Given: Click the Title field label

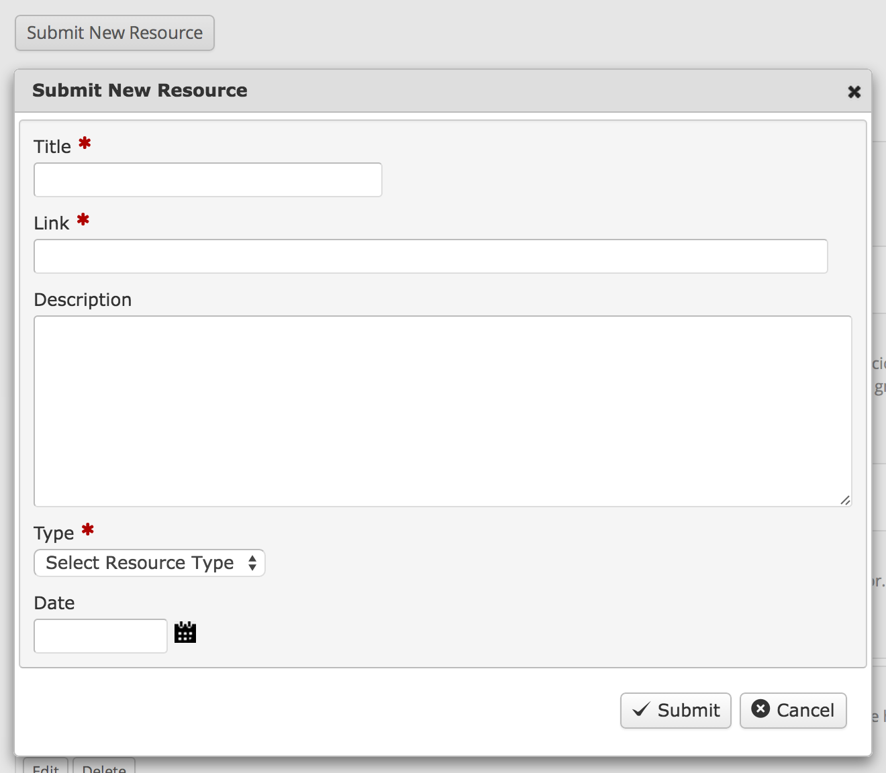Looking at the screenshot, I should [52, 147].
